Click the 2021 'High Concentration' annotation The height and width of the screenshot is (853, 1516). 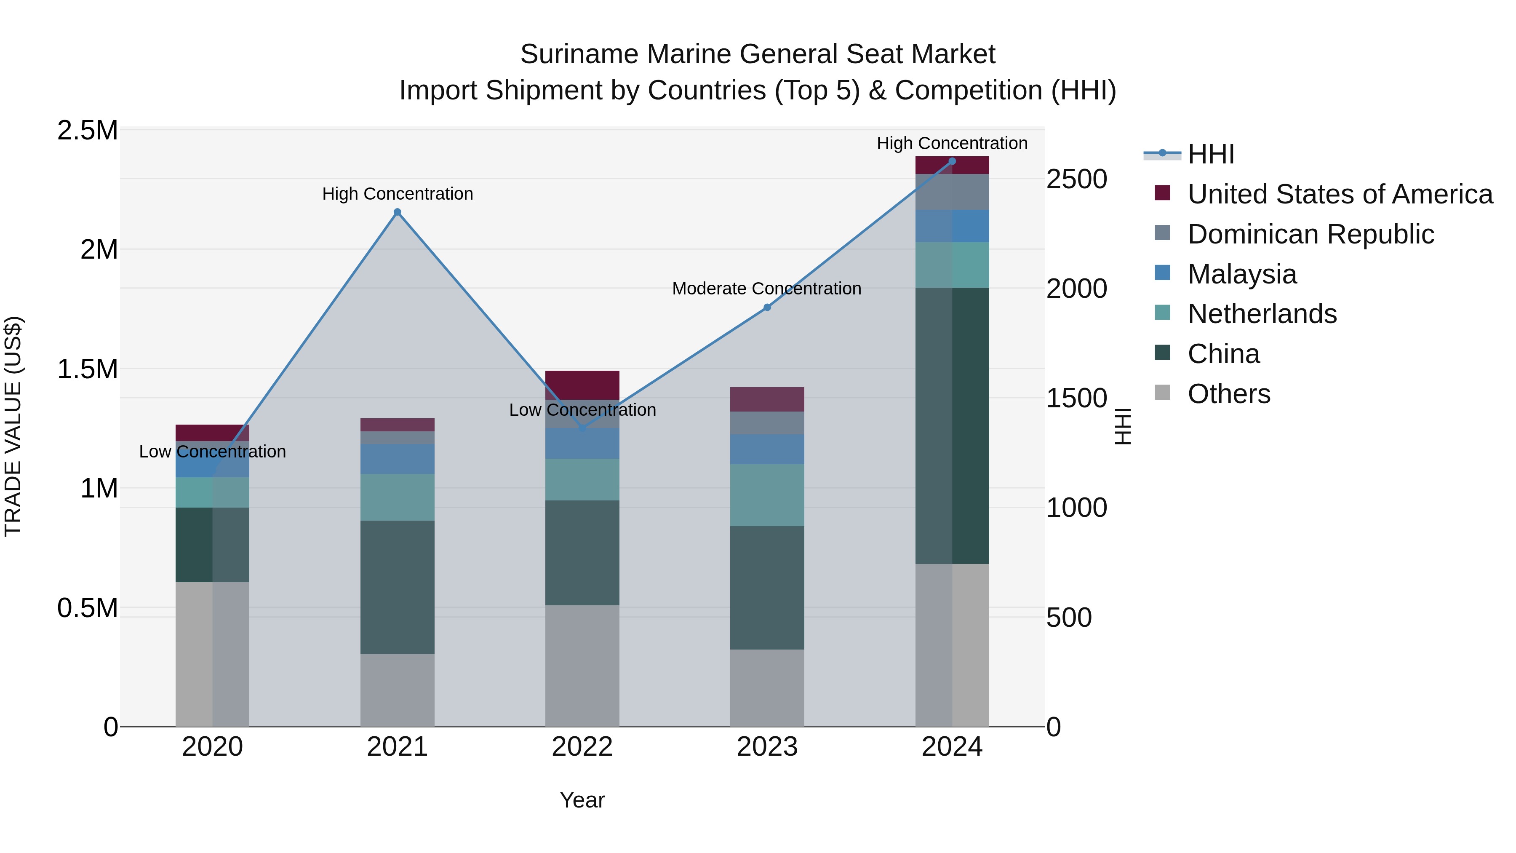397,194
